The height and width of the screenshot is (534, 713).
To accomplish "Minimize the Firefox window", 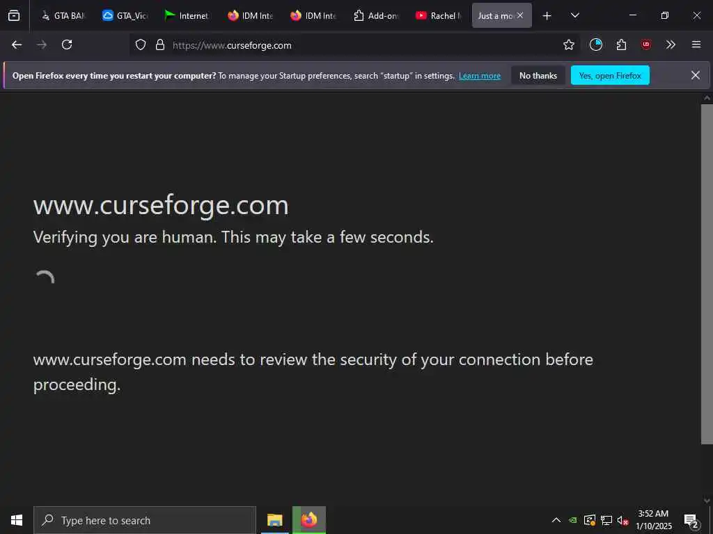I will tap(632, 15).
